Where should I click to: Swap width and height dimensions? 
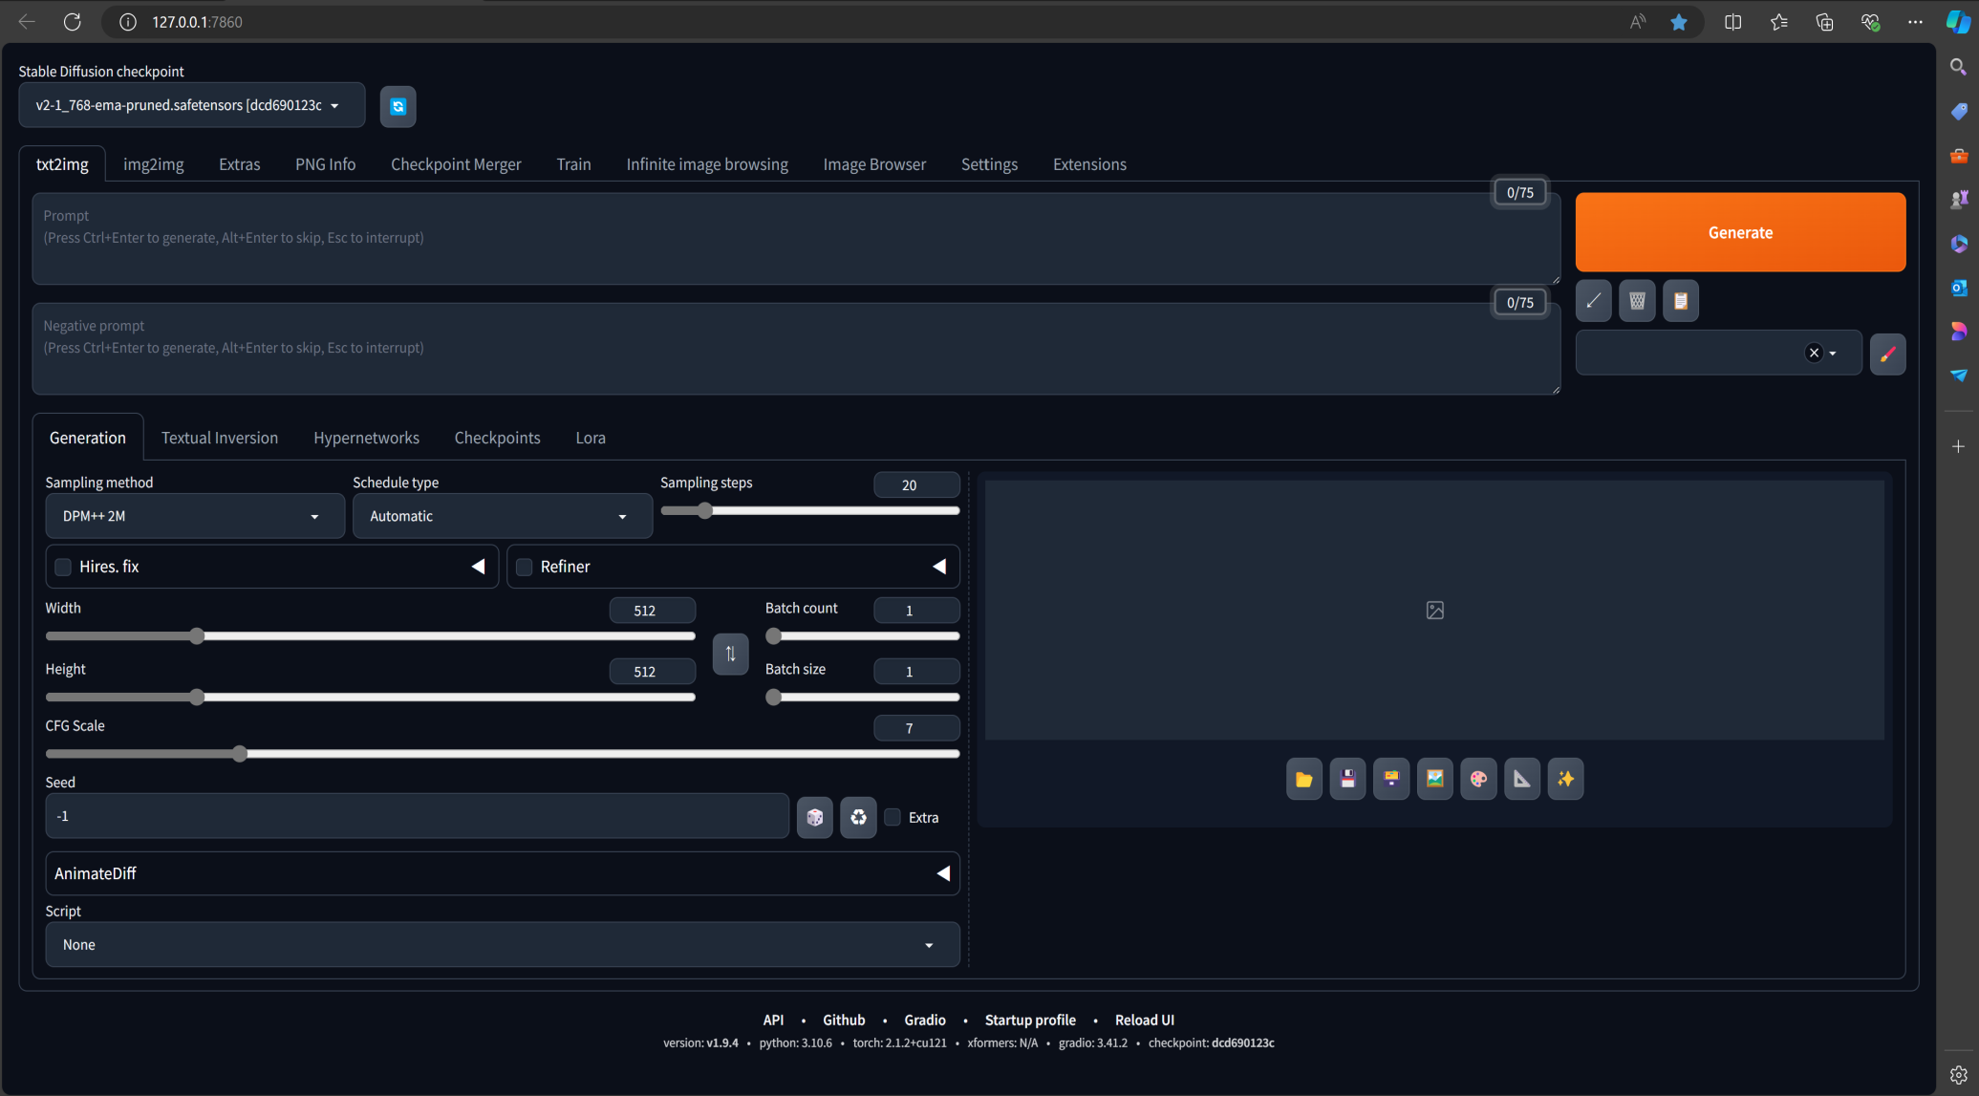coord(730,654)
